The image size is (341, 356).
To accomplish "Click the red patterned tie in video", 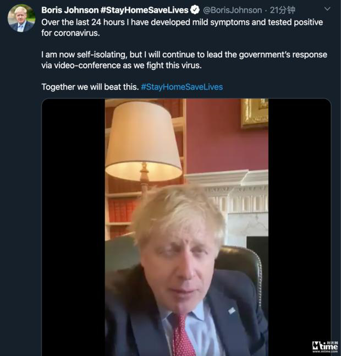I will click(x=182, y=336).
